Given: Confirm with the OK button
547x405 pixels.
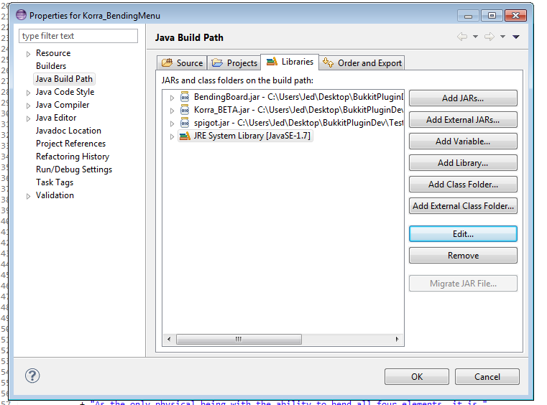Looking at the screenshot, I should pos(417,377).
